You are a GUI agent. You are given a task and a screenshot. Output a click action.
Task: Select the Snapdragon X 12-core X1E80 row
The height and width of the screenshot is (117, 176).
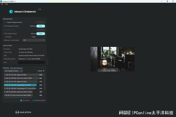[x=21, y=89]
